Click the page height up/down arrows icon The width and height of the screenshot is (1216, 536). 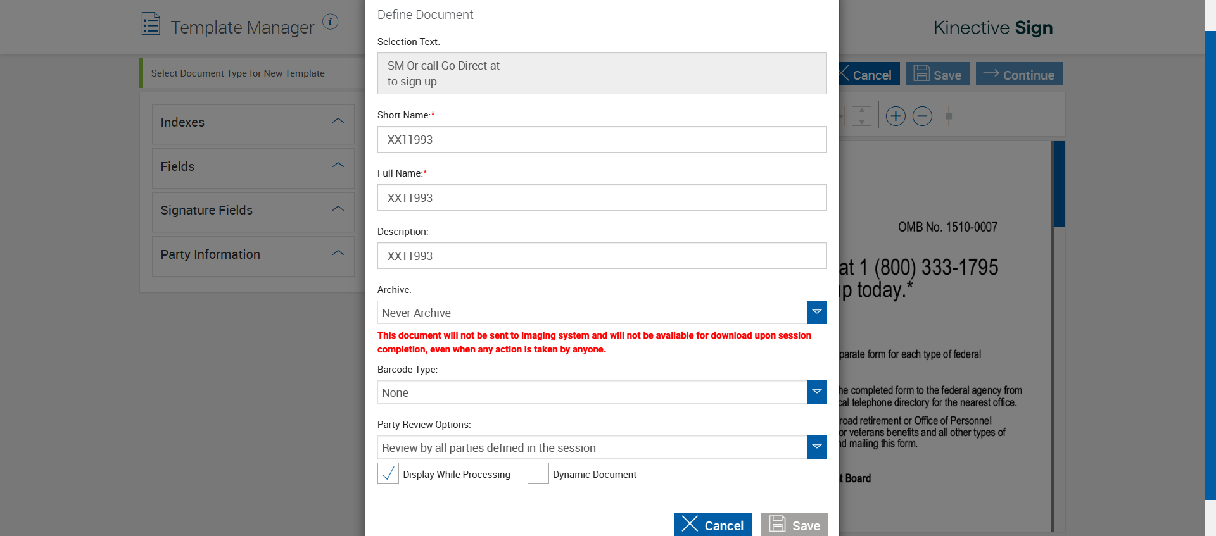tap(861, 116)
